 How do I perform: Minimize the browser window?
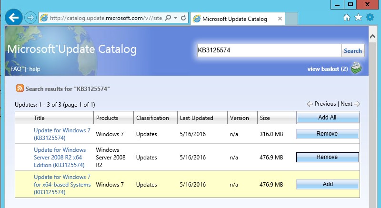click(337, 5)
